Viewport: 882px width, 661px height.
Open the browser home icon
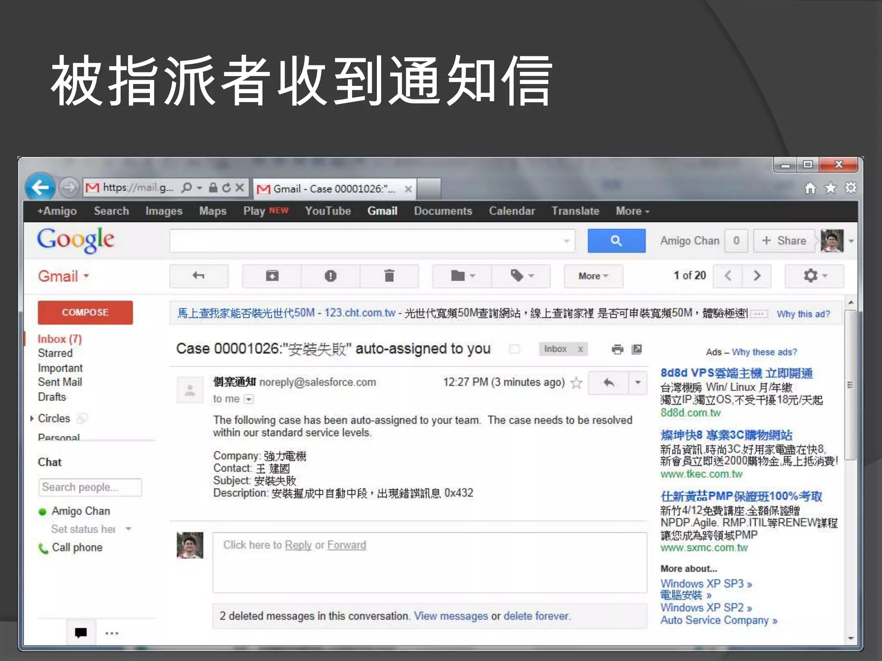pyautogui.click(x=810, y=188)
